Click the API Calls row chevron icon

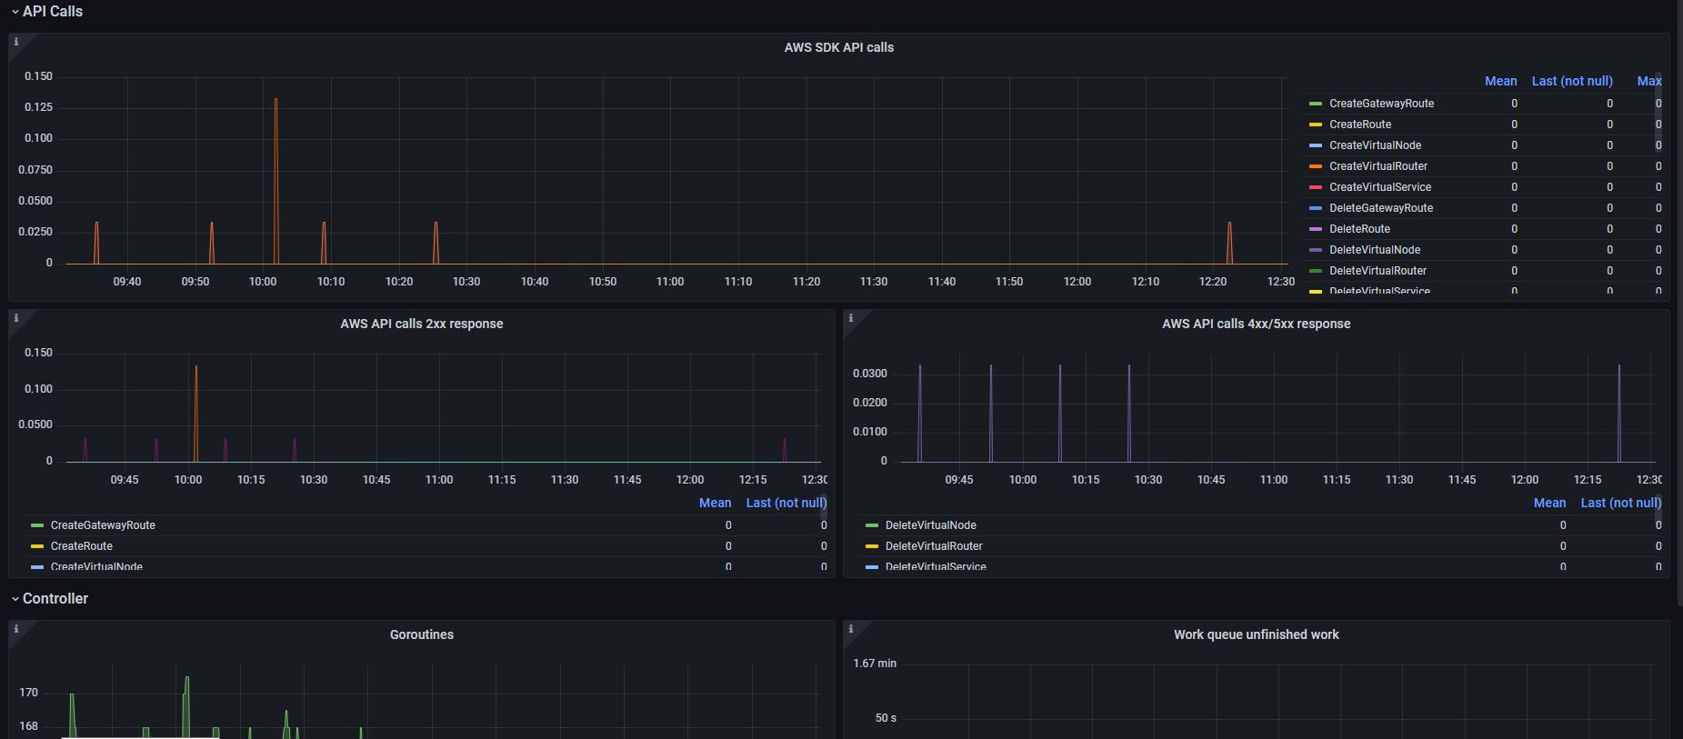15,12
